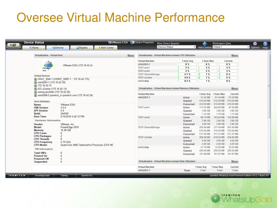This screenshot has width=277, height=208.
Task: Click vmVA-ntop in CPU Utilization table
Action: (x=143, y=81)
